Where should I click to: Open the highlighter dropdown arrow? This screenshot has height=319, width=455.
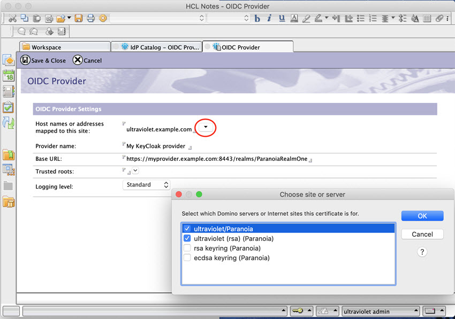click(327, 18)
